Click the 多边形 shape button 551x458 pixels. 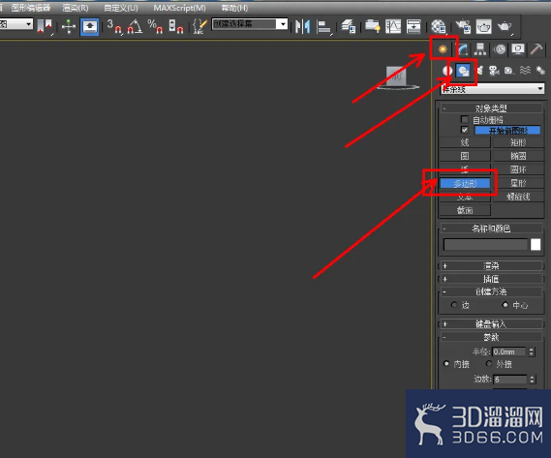point(465,183)
